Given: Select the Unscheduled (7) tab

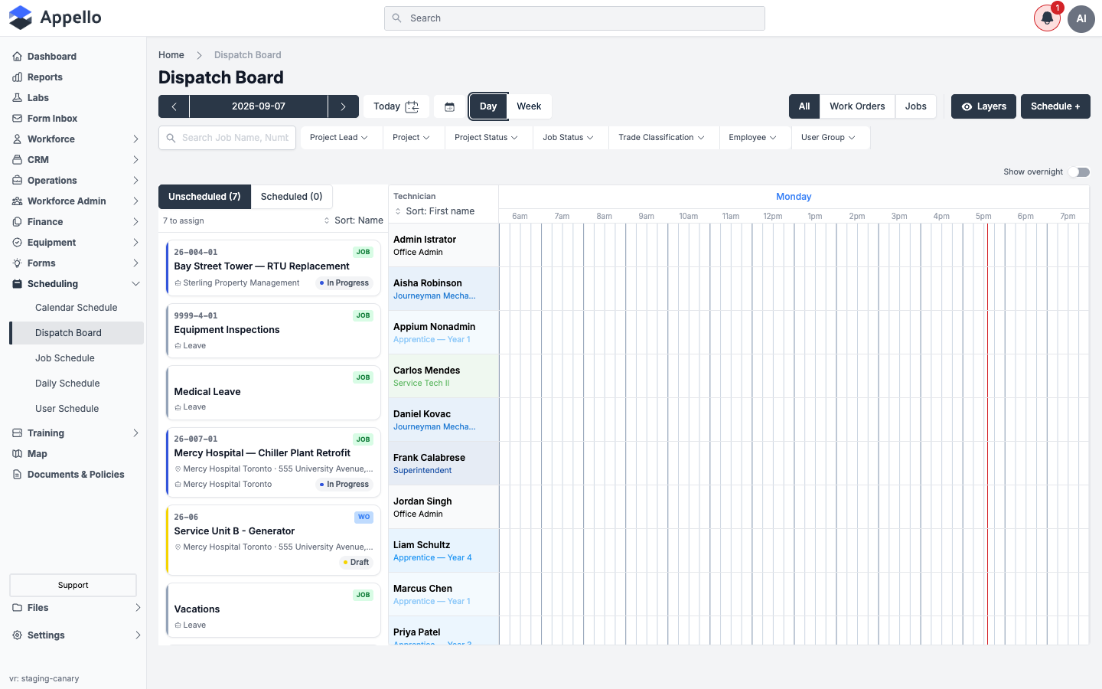Looking at the screenshot, I should click(x=204, y=197).
